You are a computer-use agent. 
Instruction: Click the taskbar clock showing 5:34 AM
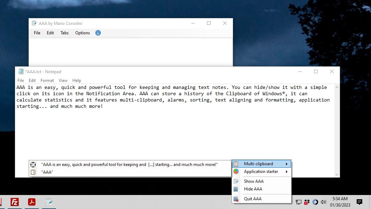(340, 202)
